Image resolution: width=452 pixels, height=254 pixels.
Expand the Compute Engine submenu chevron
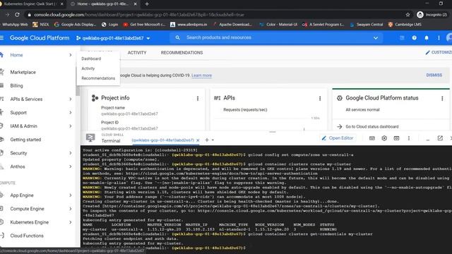[x=71, y=209]
